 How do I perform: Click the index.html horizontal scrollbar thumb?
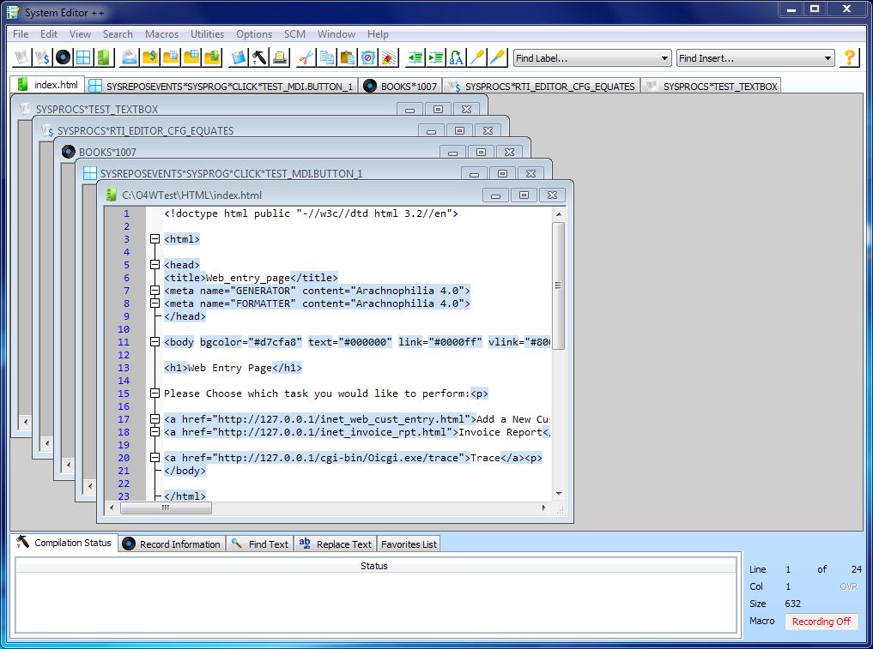click(x=166, y=508)
